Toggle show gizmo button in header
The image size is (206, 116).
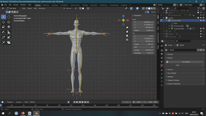click(131, 8)
